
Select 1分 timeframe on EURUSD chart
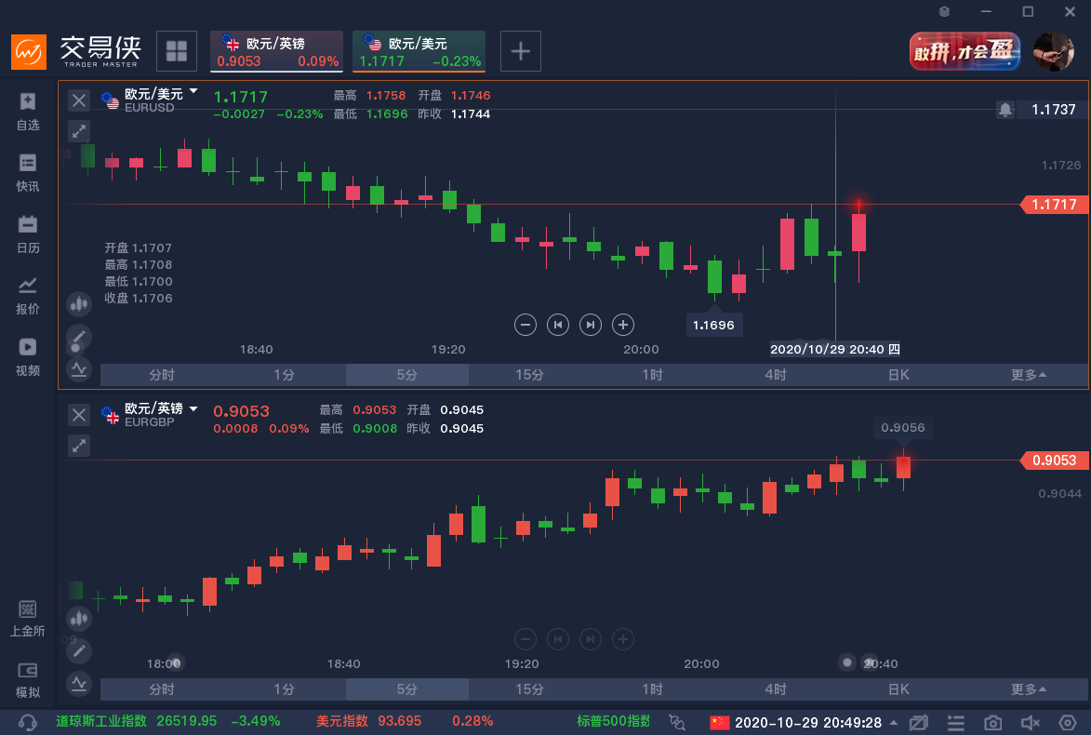pyautogui.click(x=284, y=374)
